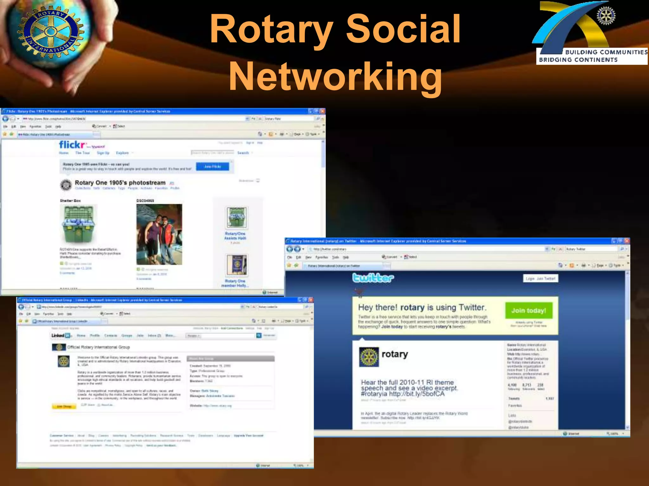Click the Rotary wheel avatar on the Twitter profile
649x486 pixels.
(x=369, y=357)
